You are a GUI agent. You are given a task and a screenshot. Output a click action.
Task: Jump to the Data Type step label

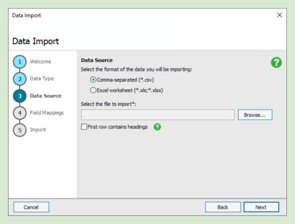42,79
